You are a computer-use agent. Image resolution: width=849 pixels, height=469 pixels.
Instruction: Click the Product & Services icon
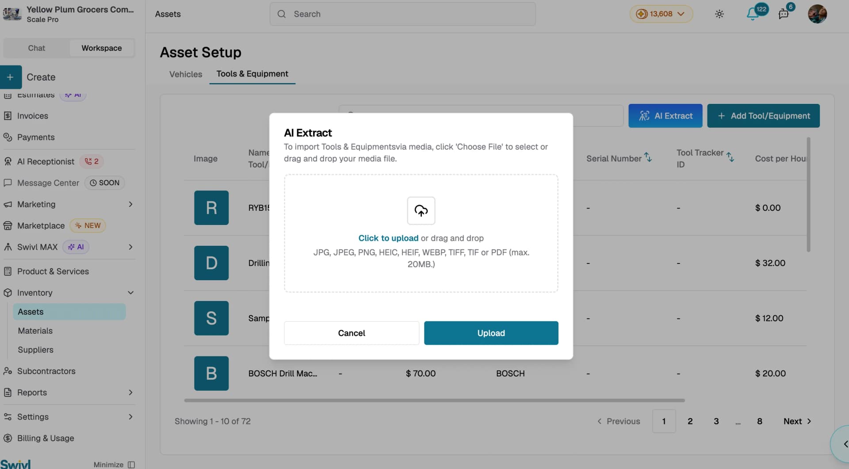[x=8, y=271]
